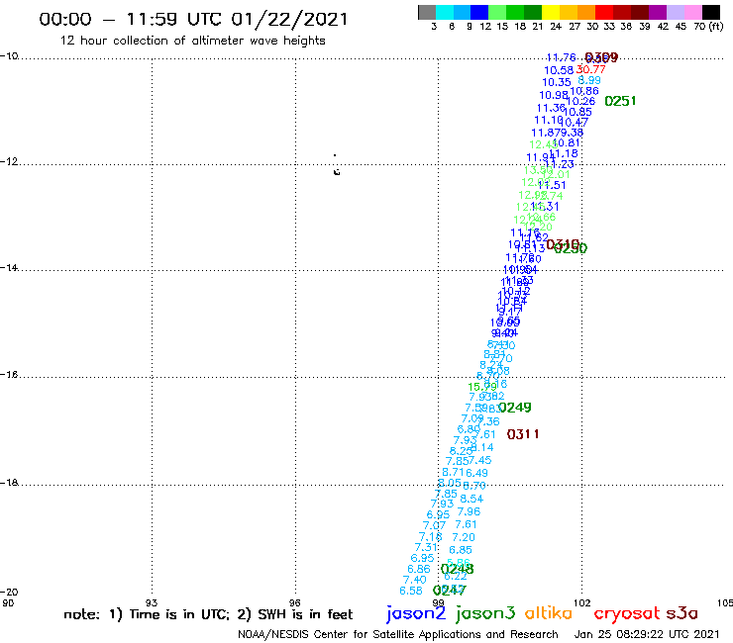
Task: Click the date title 00:00 – 11:59 UTC 01/22/2021
Action: click(x=193, y=20)
